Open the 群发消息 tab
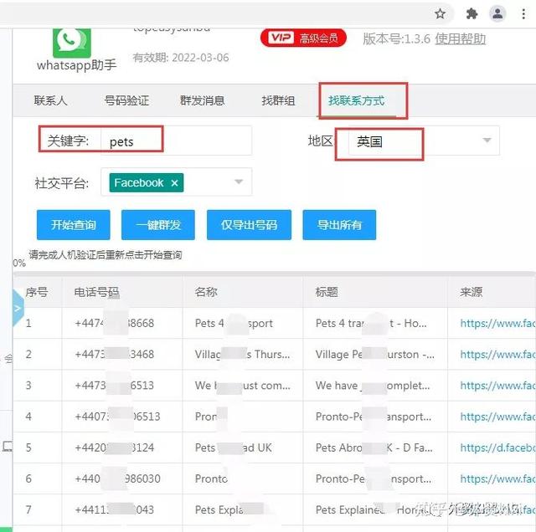This screenshot has width=536, height=532. pyautogui.click(x=203, y=100)
